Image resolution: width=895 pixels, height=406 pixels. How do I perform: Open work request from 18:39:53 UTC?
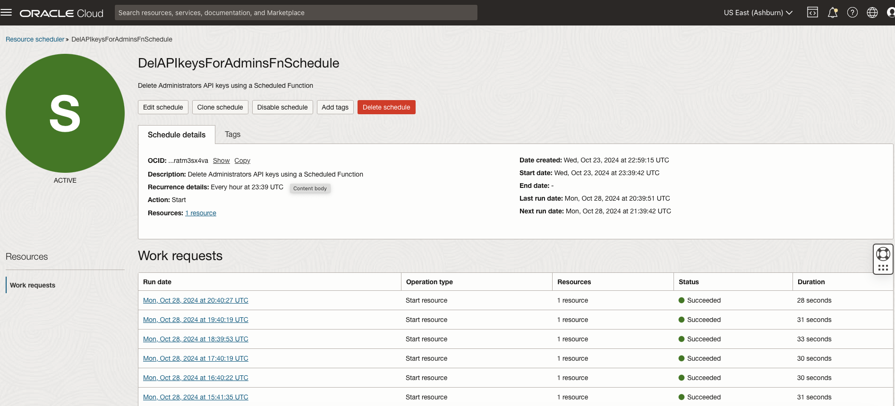196,339
